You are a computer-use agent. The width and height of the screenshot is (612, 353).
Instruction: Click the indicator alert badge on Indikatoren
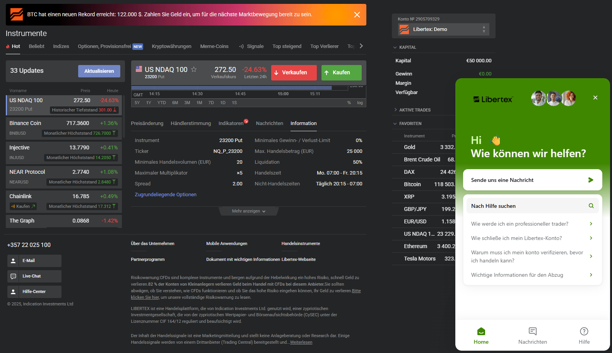click(x=246, y=121)
